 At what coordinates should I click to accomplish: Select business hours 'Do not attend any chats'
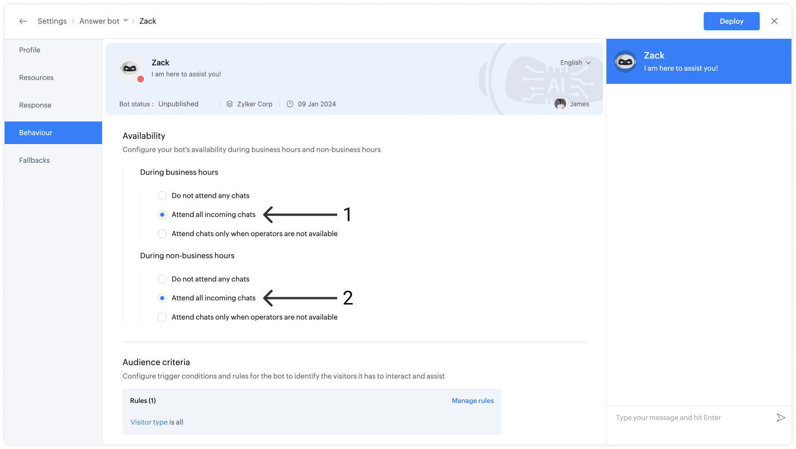(x=162, y=196)
